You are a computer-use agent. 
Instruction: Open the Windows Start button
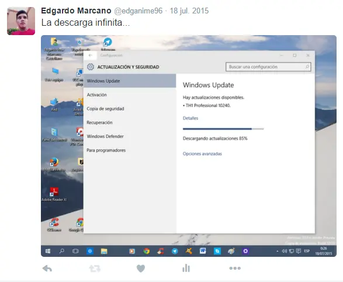coord(48,251)
